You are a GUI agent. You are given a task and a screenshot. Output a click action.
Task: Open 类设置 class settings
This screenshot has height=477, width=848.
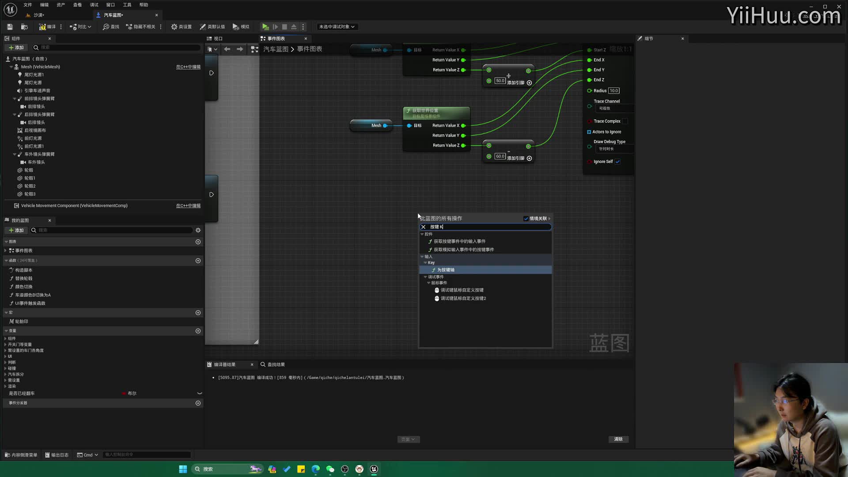182,27
